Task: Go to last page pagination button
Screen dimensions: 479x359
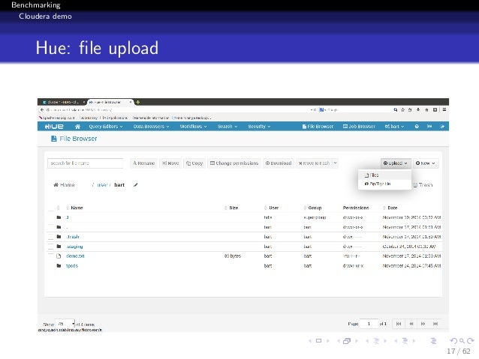Action: pyautogui.click(x=435, y=324)
